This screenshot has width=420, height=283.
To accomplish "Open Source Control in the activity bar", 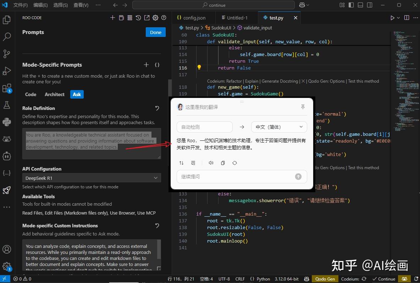I will coord(7,54).
